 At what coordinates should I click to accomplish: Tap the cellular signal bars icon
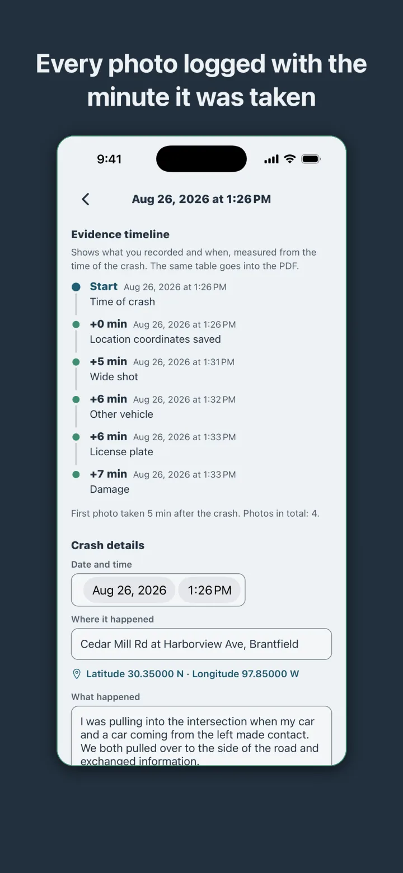point(271,159)
